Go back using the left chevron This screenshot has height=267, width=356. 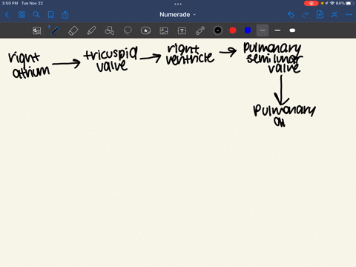coord(7,15)
